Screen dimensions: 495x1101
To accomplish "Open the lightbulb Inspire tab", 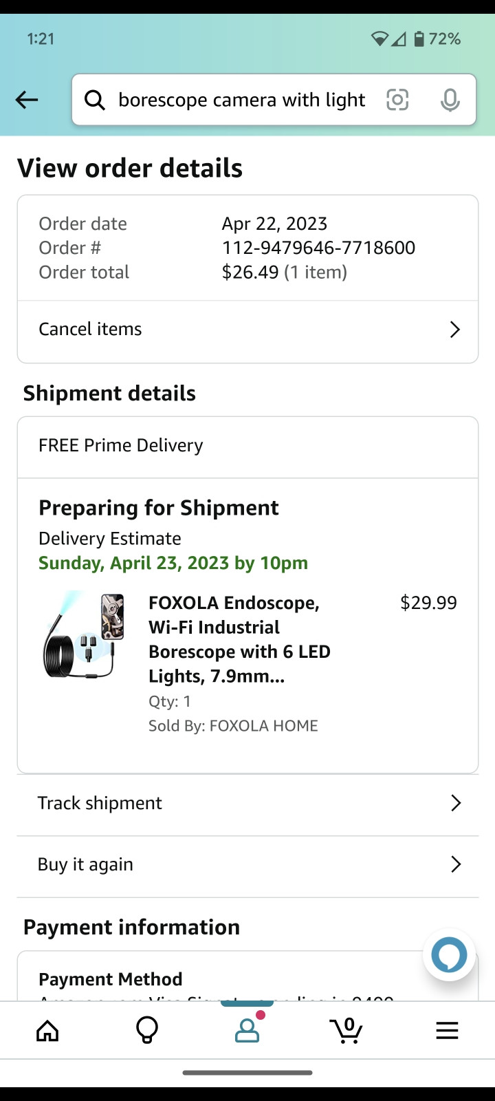I will click(x=147, y=1030).
